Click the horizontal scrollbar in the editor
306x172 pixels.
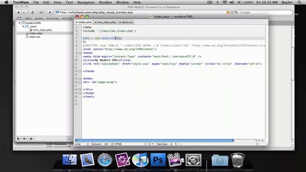coord(154,140)
